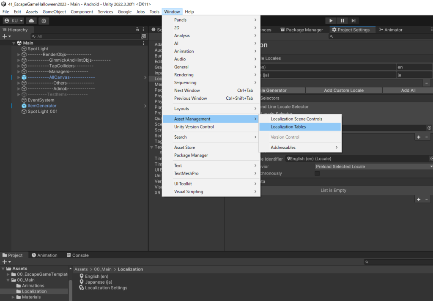Screen dimensions: 433x301
Task: Start Play mode with the play button
Action: (x=331, y=21)
